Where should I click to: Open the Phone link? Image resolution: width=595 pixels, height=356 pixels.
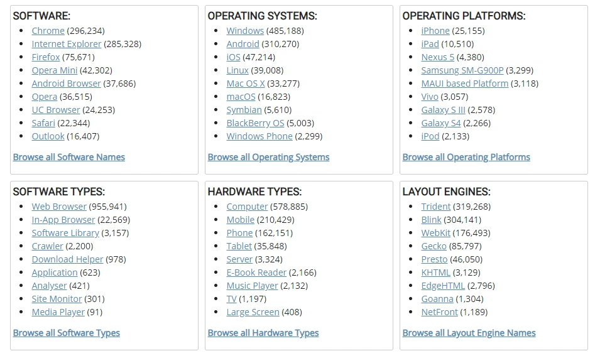coord(239,233)
